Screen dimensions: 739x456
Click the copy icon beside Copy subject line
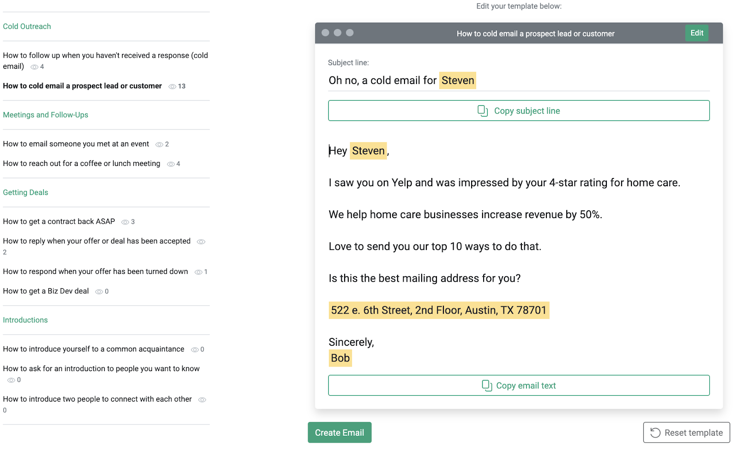click(482, 111)
